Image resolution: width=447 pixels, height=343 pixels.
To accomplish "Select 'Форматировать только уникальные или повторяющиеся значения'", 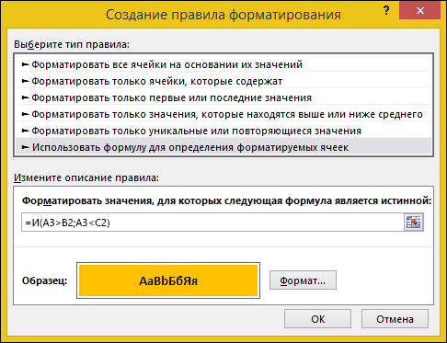I will coord(223,131).
